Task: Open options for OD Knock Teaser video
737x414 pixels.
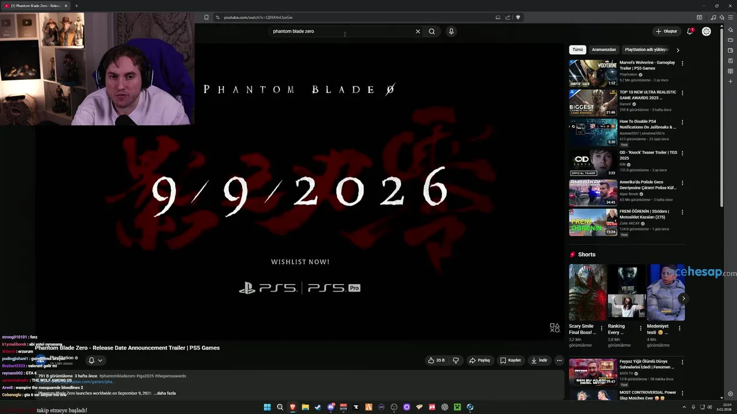Action: click(x=682, y=153)
